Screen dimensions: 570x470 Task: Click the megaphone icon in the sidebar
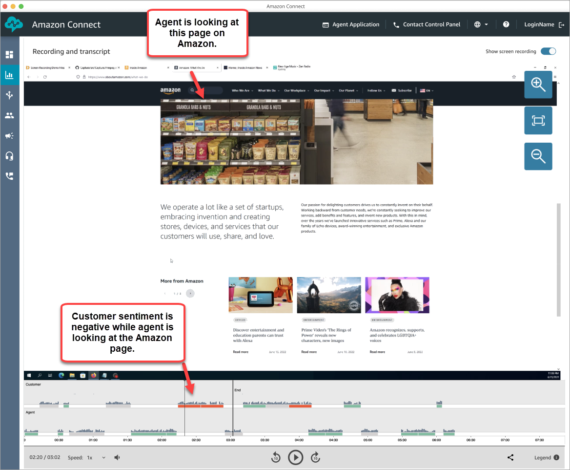click(x=9, y=136)
